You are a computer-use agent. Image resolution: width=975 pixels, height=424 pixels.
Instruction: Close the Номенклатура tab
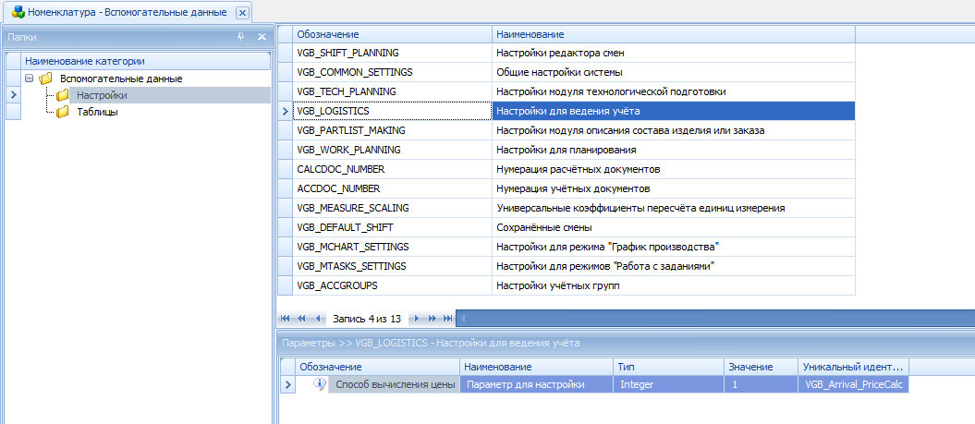click(242, 13)
